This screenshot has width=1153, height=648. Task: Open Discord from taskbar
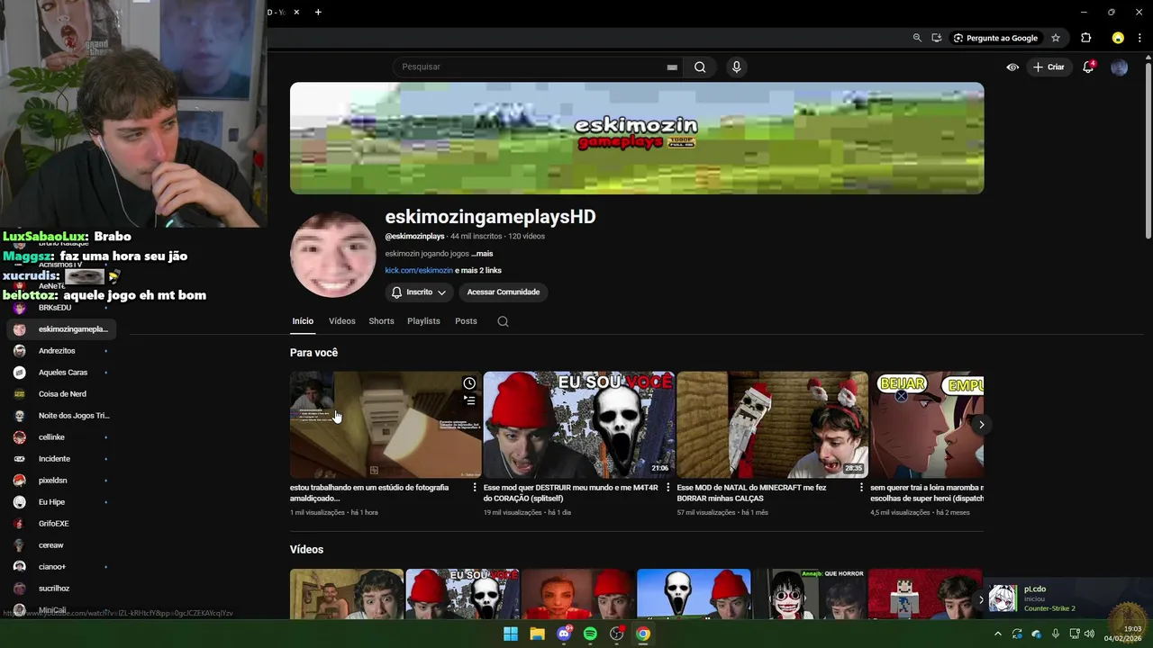pyautogui.click(x=564, y=634)
